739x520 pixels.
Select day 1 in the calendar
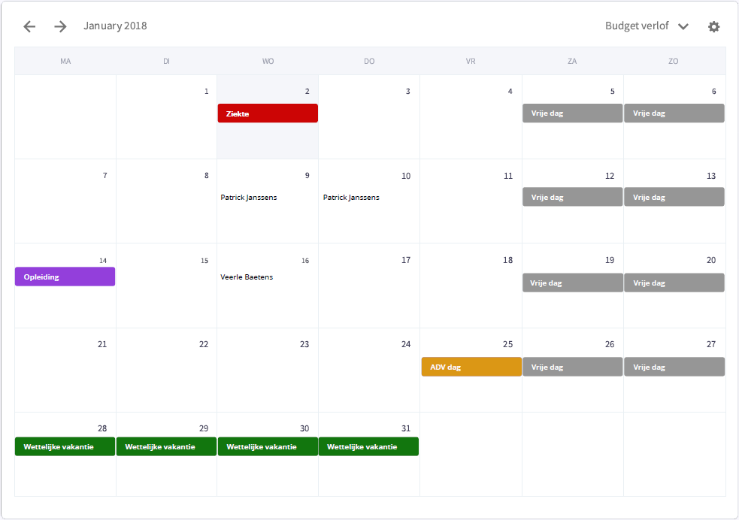point(166,116)
